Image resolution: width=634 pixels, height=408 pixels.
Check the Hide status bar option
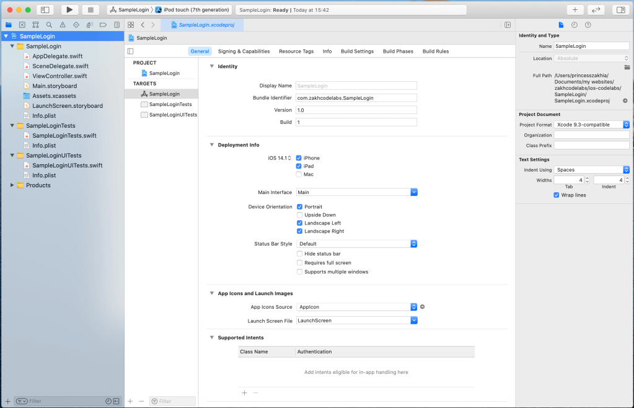pyautogui.click(x=299, y=254)
